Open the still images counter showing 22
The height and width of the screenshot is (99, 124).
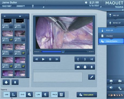coord(111,82)
